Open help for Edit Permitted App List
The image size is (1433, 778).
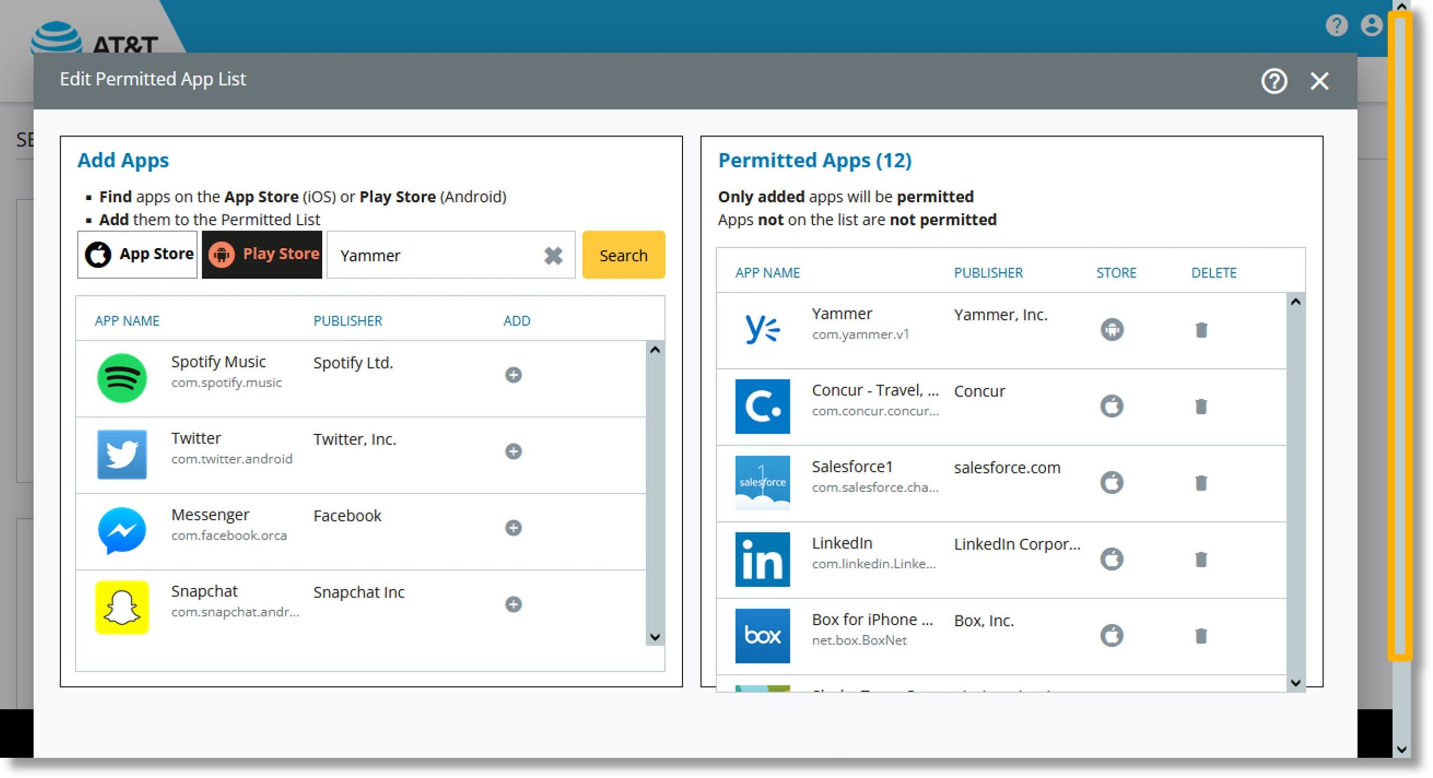point(1274,81)
